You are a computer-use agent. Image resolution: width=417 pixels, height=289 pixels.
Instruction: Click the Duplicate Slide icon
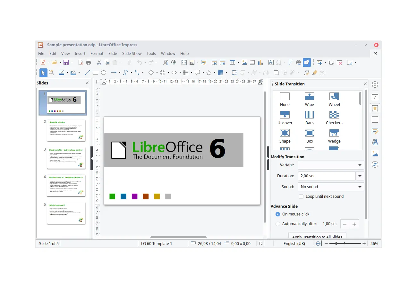331,62
